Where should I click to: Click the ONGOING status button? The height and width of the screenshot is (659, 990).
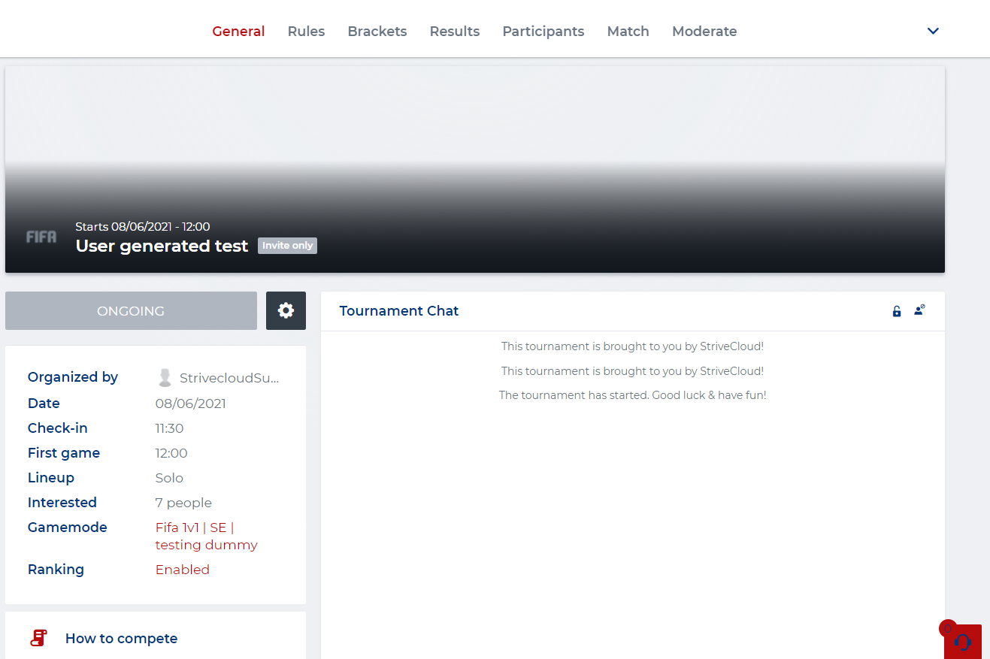131,310
